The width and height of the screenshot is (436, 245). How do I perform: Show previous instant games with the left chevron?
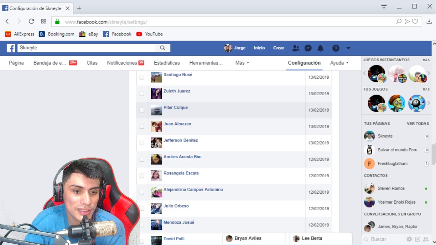pyautogui.click(x=364, y=73)
